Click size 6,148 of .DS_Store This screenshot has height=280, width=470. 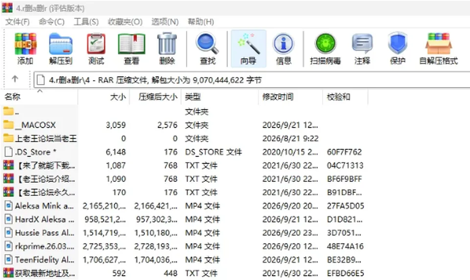[x=116, y=152]
